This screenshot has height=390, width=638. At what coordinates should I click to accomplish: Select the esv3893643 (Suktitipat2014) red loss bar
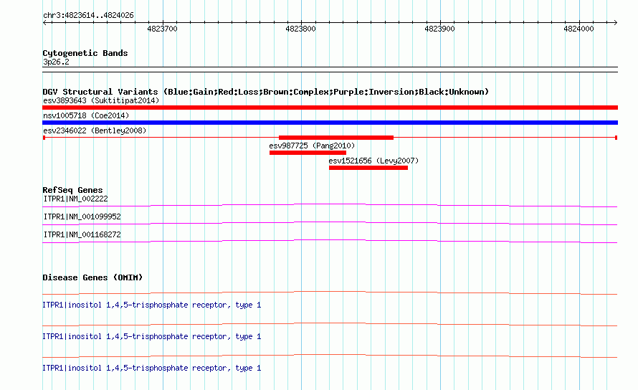tap(330, 108)
